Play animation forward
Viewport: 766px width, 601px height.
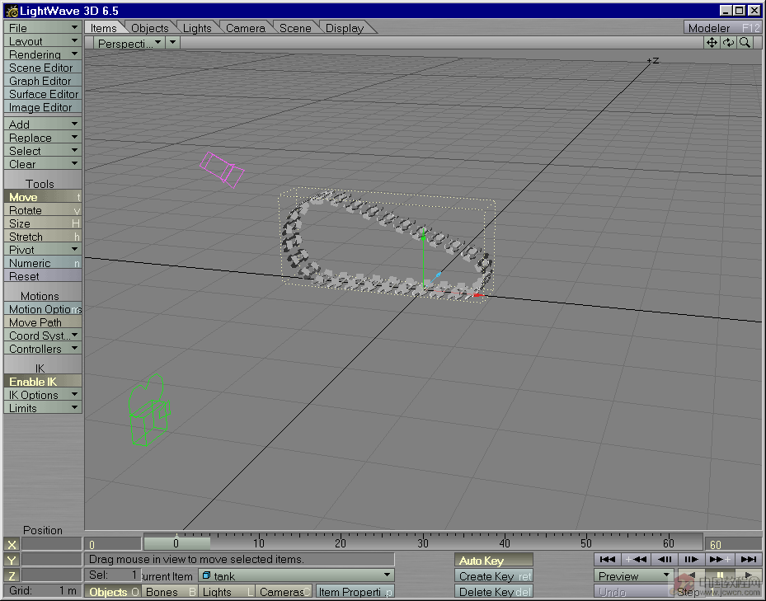[748, 575]
